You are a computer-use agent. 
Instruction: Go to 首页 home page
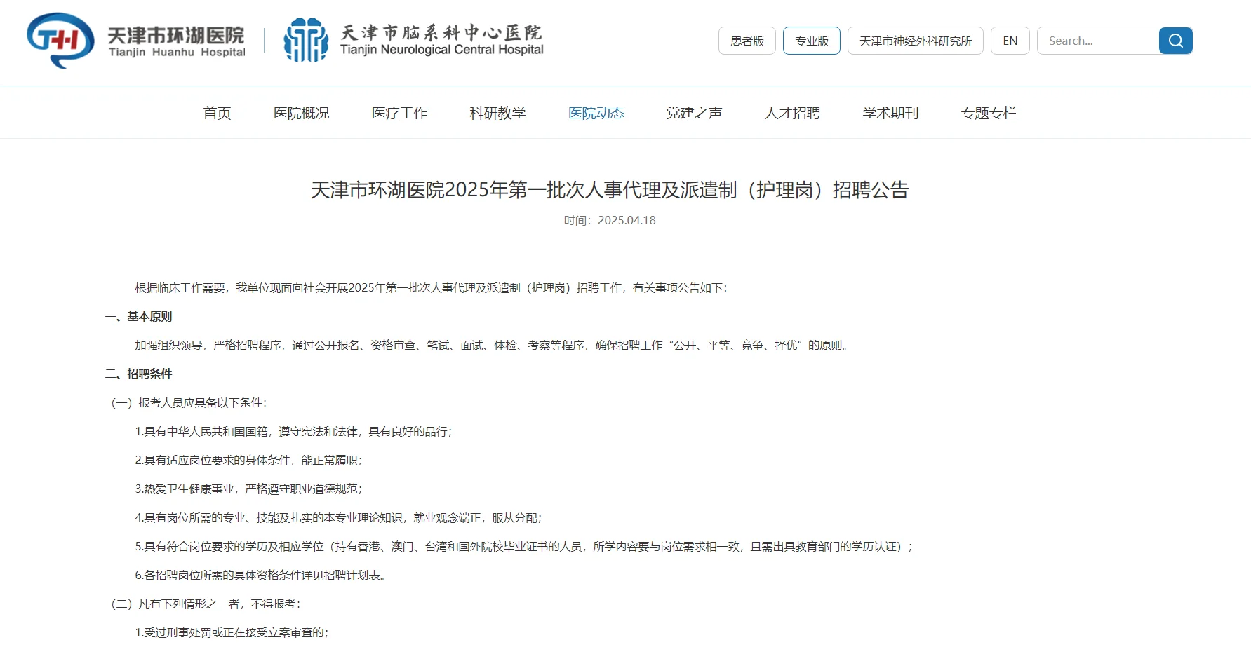(218, 113)
